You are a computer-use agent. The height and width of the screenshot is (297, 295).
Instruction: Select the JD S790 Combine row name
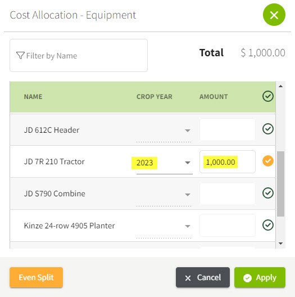[x=55, y=193]
